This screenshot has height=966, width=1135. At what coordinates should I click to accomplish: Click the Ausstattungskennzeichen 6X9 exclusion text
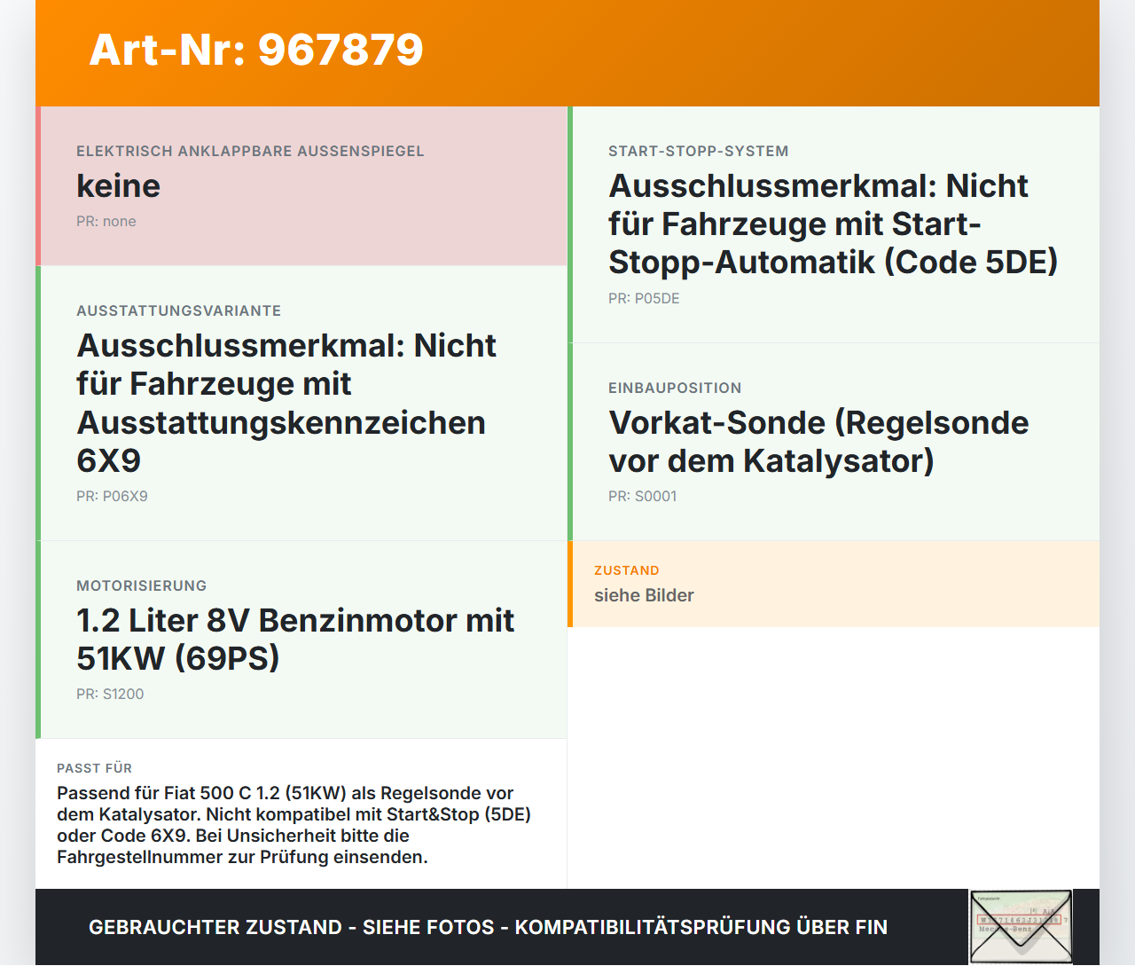tap(286, 403)
